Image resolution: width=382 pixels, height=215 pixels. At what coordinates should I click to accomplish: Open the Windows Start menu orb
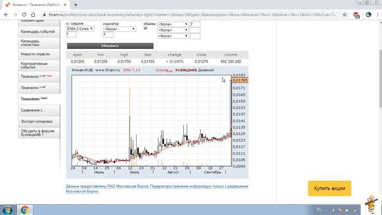tap(7, 210)
